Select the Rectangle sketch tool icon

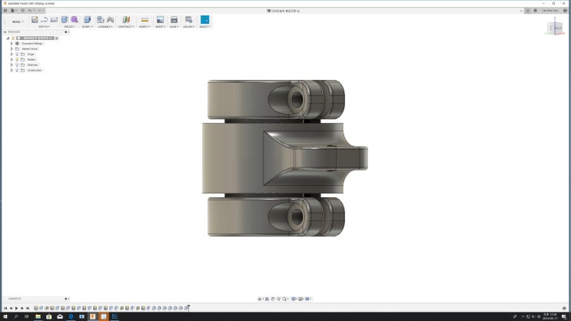click(x=54, y=20)
